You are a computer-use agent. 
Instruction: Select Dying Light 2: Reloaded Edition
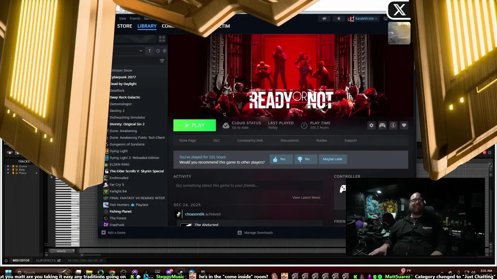[134, 158]
